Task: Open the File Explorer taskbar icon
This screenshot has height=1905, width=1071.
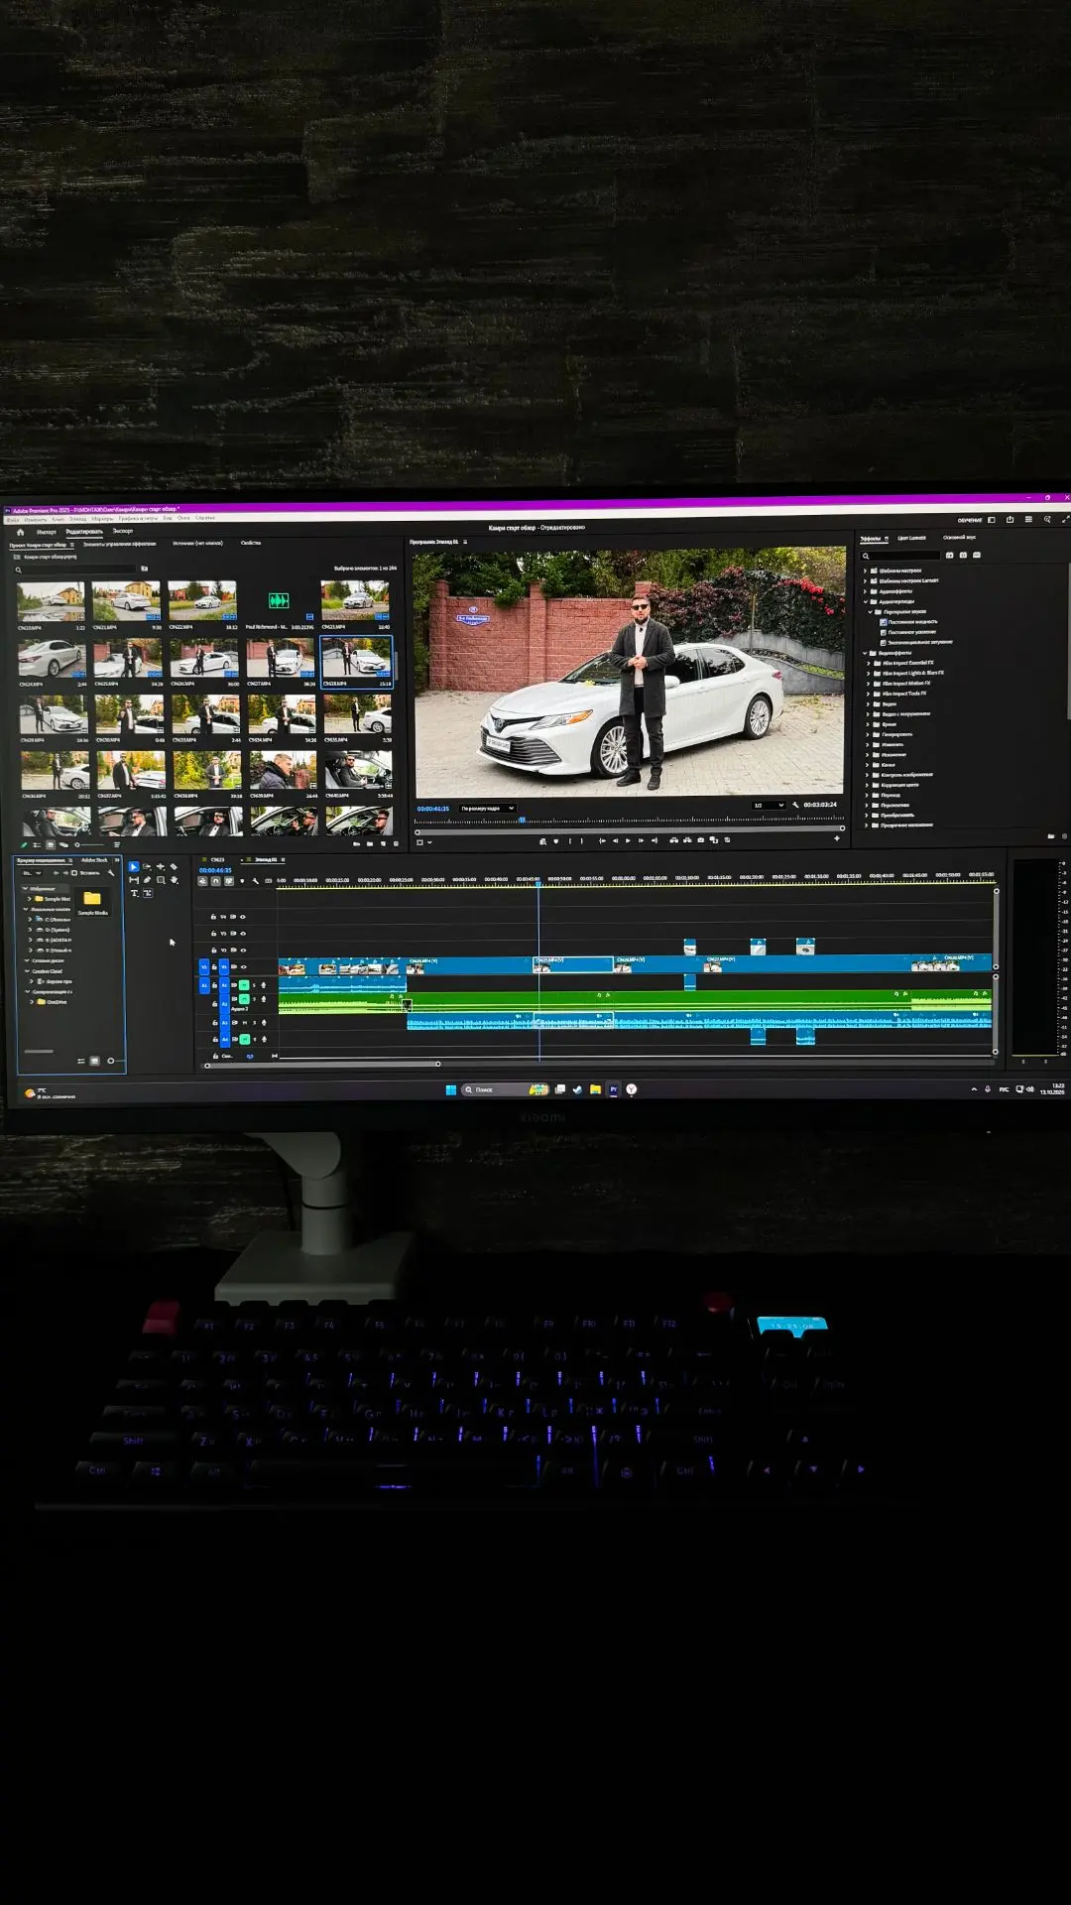Action: pos(595,1089)
